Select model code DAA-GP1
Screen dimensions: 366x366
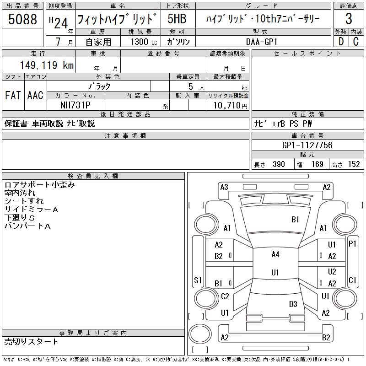(x=262, y=42)
